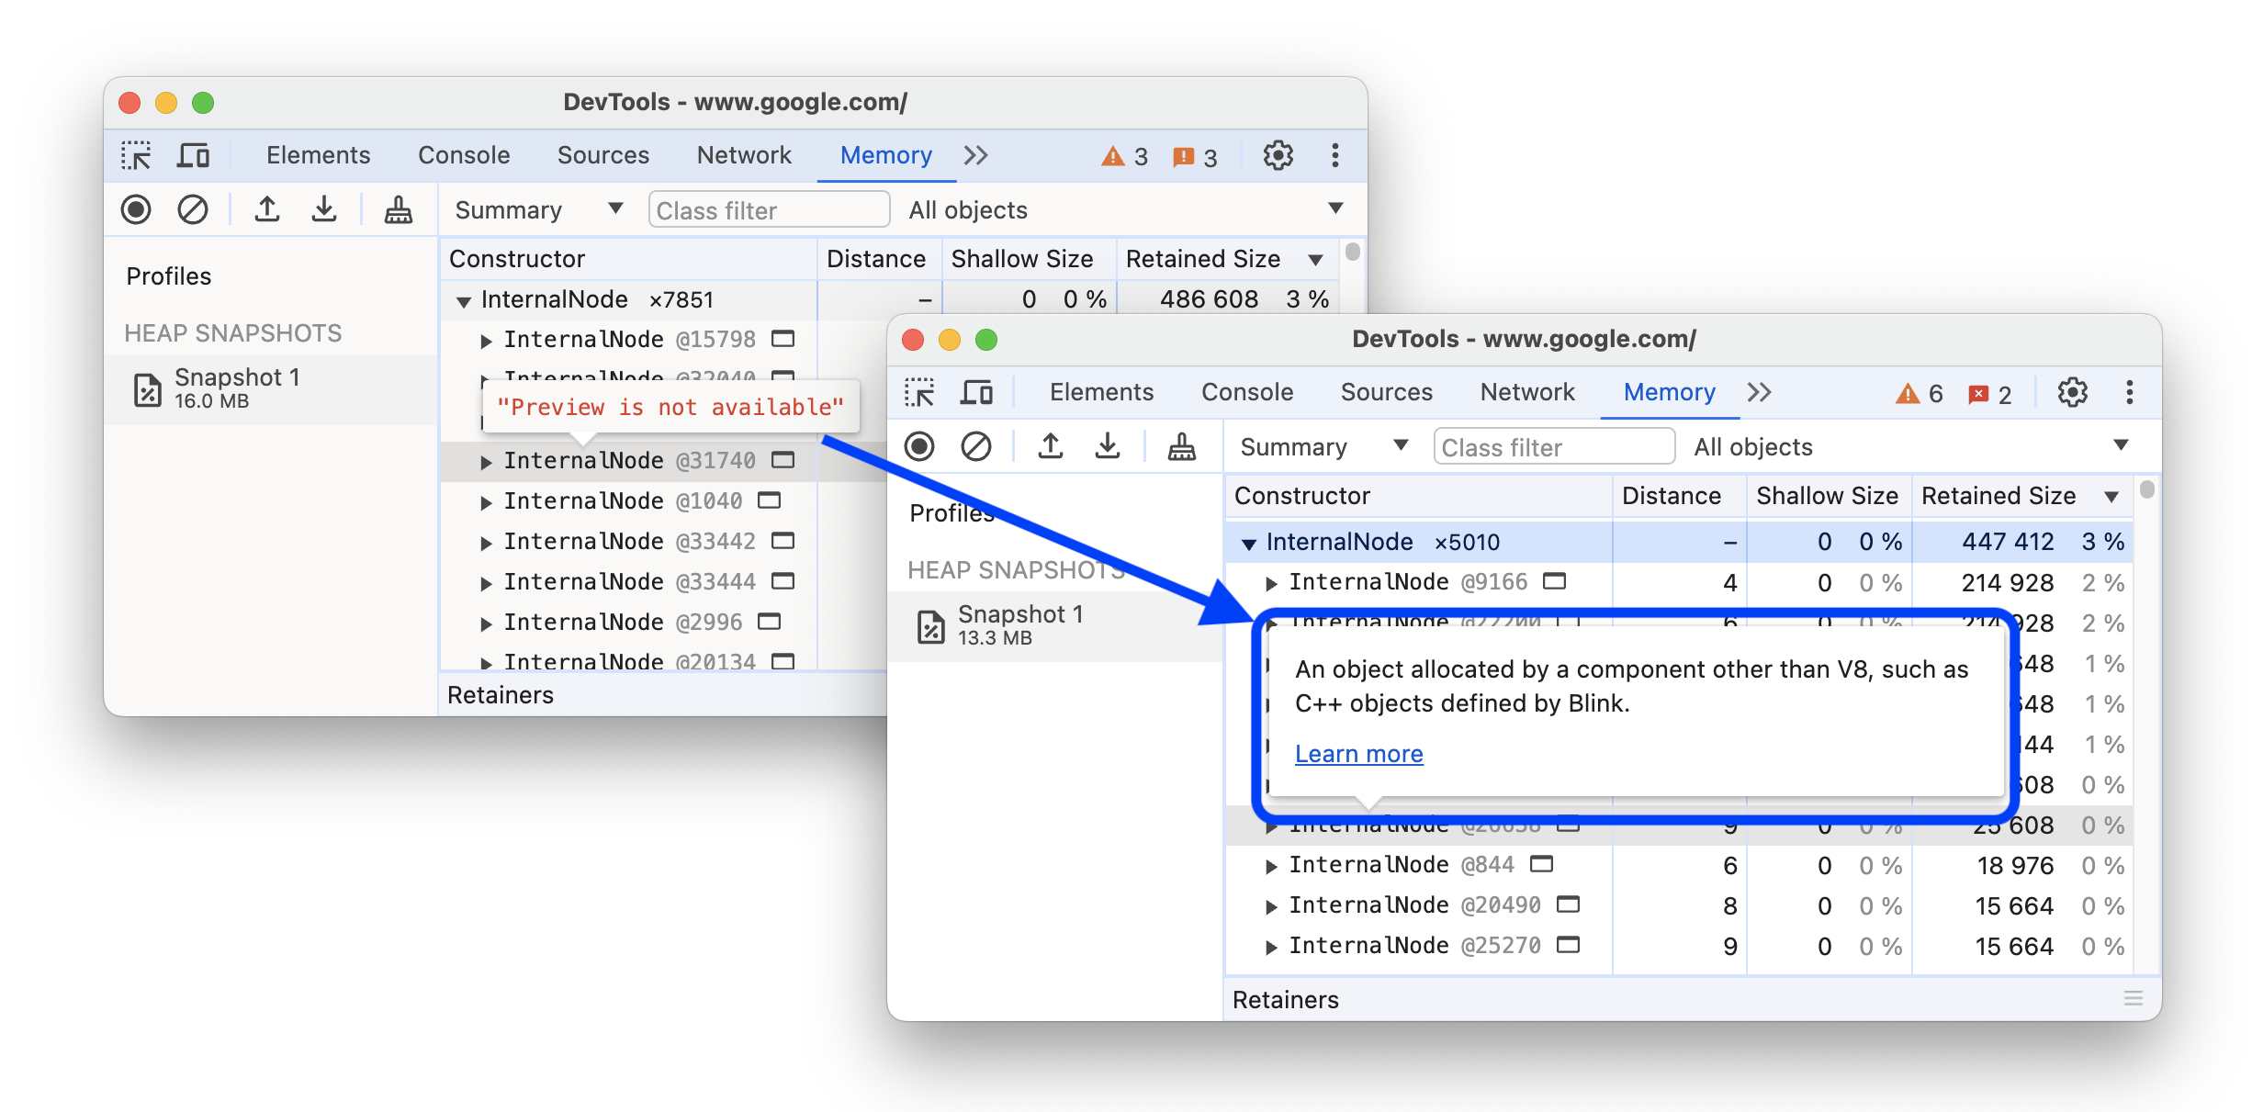Viewport: 2252px width, 1112px height.
Task: Click Learn more link in tooltip
Action: 1357,754
